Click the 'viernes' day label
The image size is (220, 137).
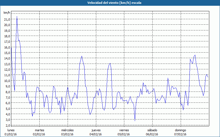point(124,130)
